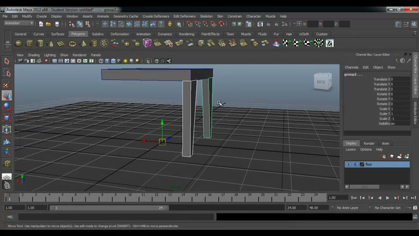The image size is (419, 236).
Task: Open the No Character Set dropdown arrow
Action: [x=370, y=207]
